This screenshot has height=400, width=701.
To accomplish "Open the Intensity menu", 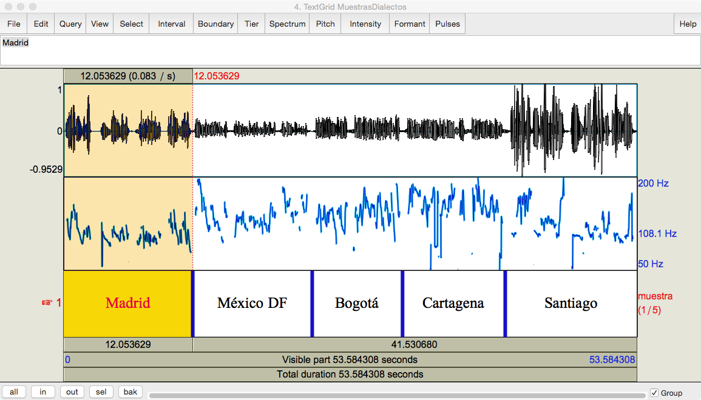I will click(x=365, y=24).
